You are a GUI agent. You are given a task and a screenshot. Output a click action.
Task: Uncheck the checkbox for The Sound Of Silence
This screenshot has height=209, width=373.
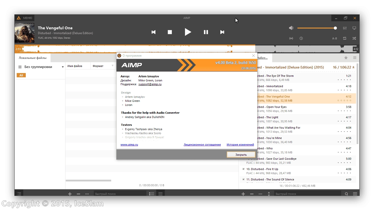click(243, 179)
